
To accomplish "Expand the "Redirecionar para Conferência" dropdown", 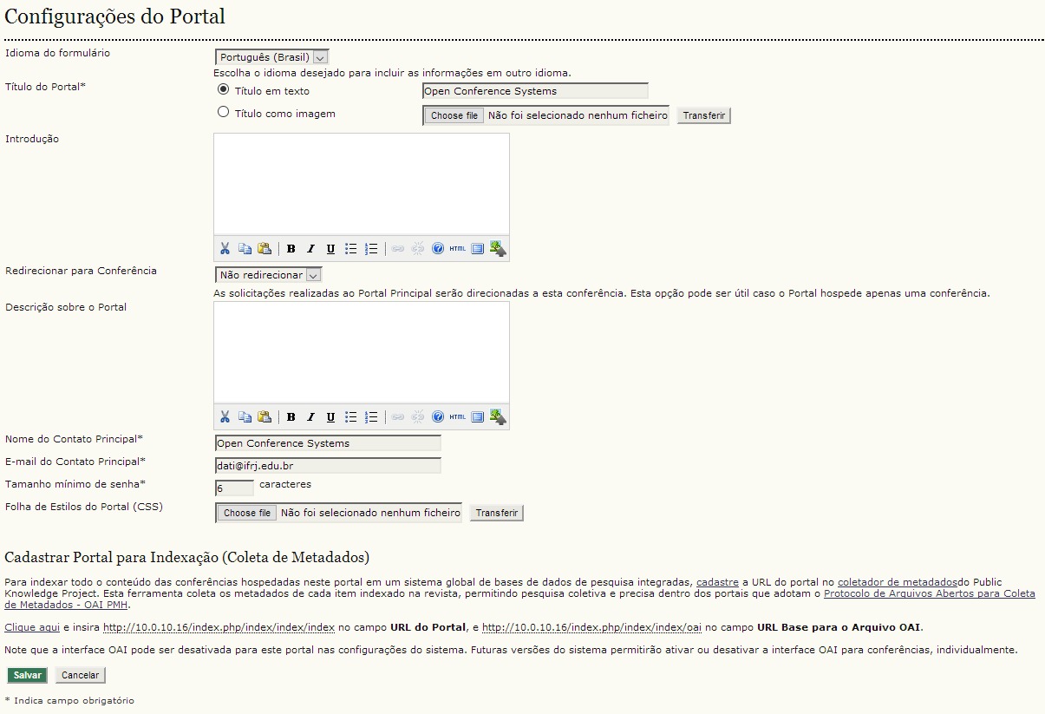I will pos(268,275).
